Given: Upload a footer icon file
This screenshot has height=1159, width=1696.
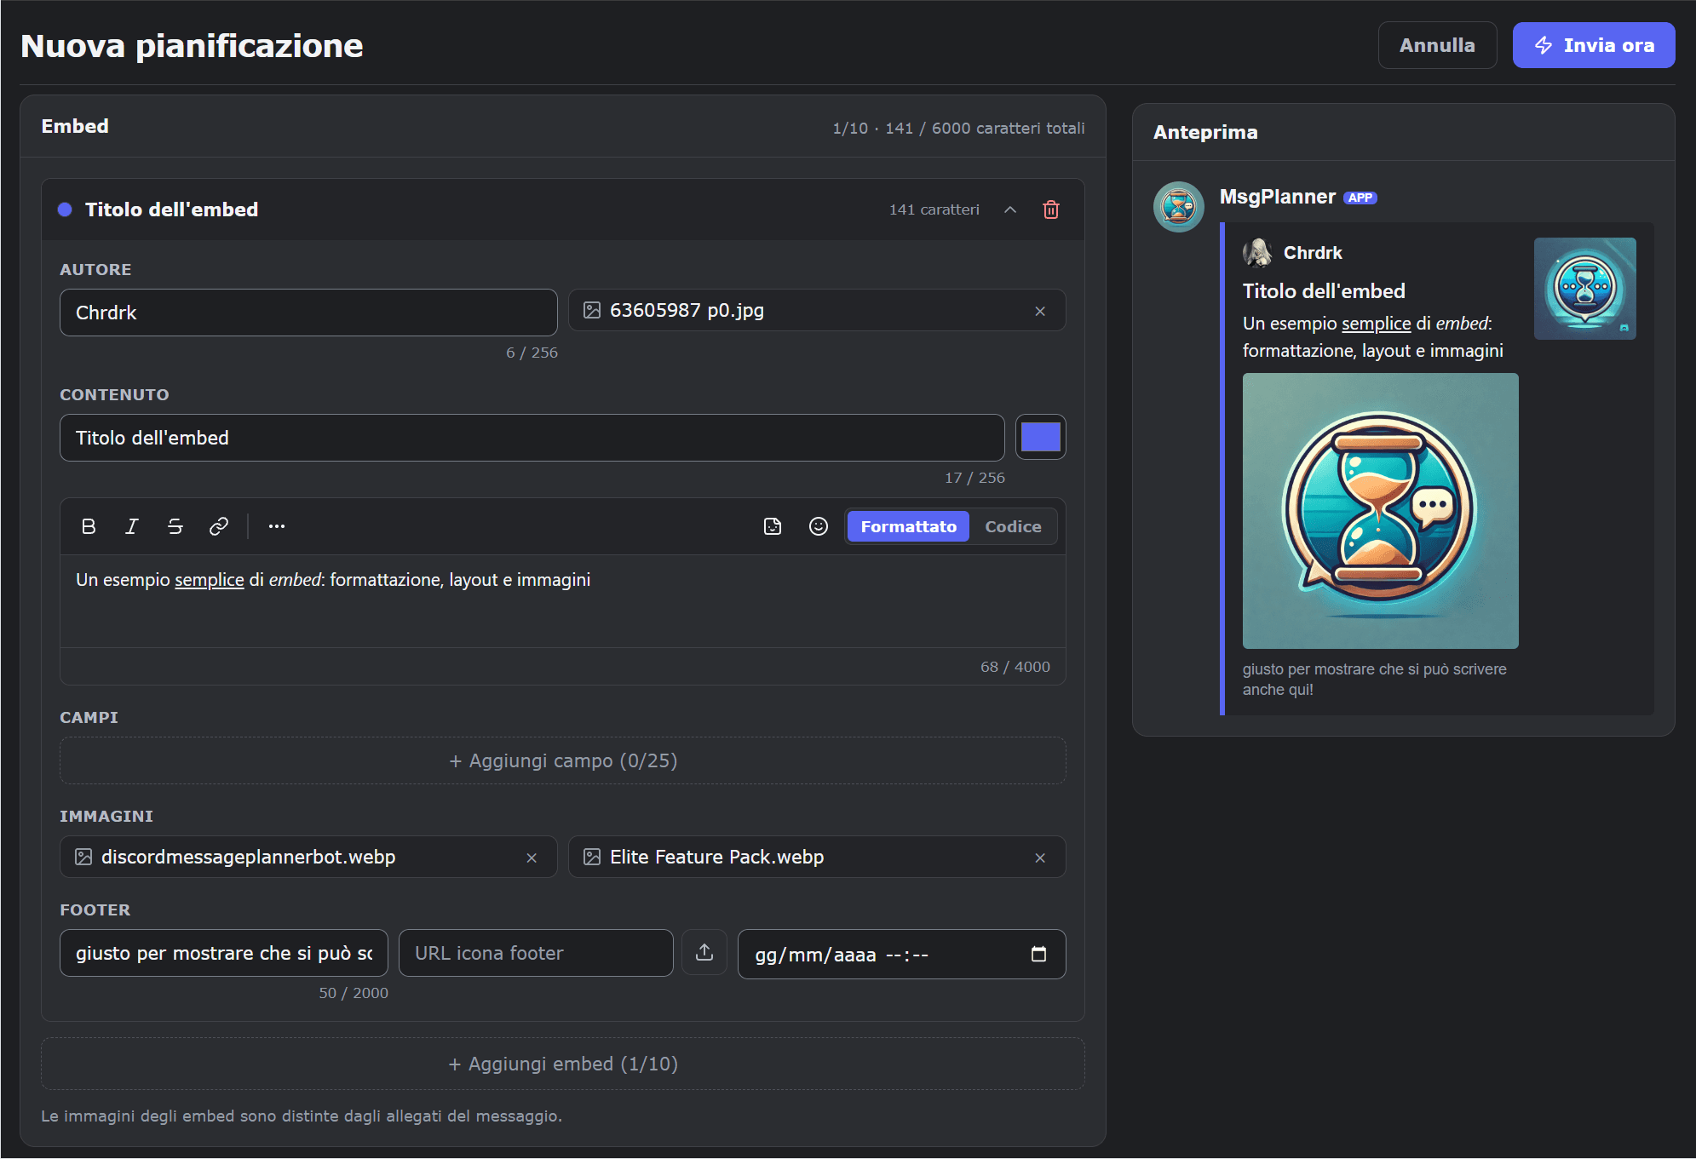Looking at the screenshot, I should tap(704, 952).
